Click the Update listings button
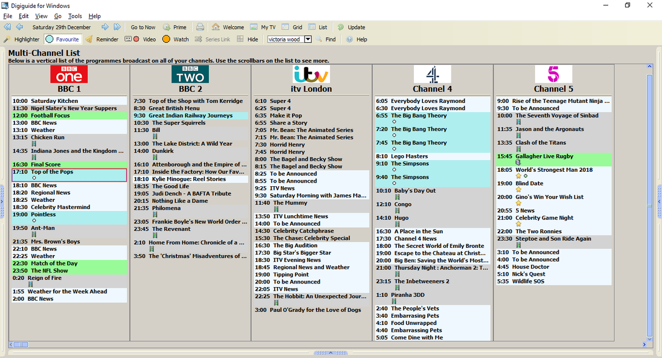The image size is (662, 358). point(351,27)
